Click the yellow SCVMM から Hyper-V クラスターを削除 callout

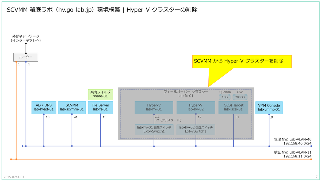pyautogui.click(x=242, y=62)
